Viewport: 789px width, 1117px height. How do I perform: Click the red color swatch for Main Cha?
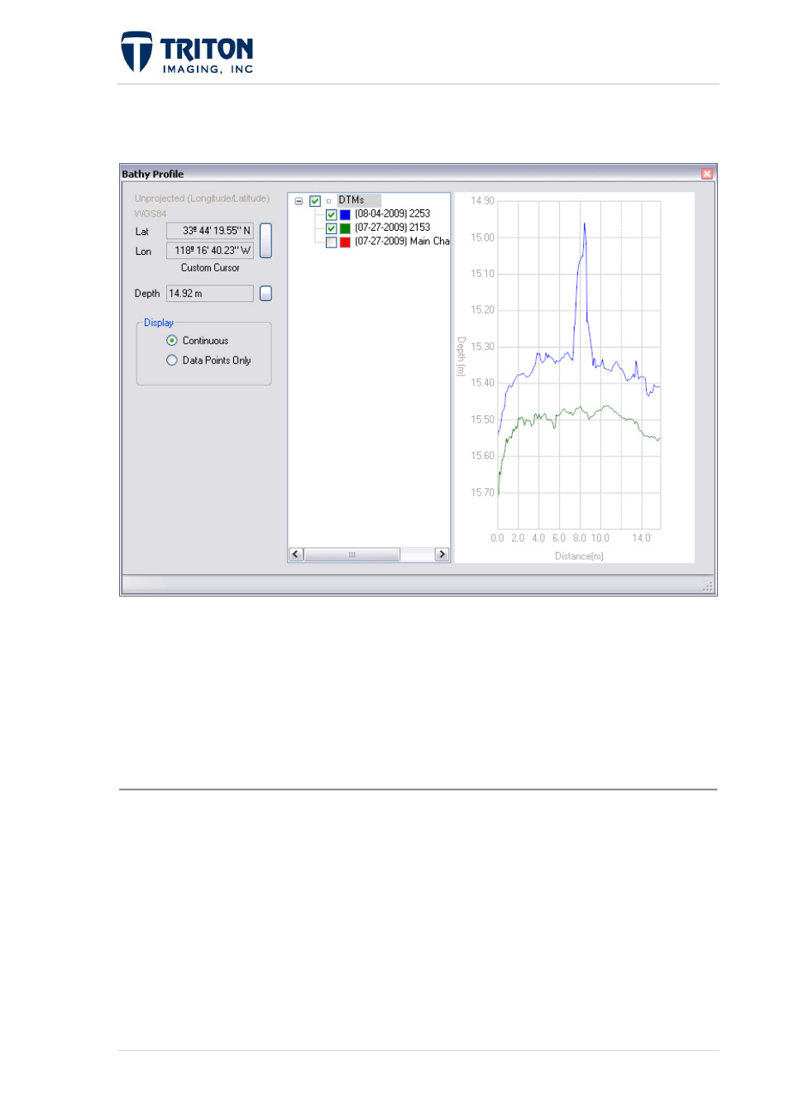point(346,242)
